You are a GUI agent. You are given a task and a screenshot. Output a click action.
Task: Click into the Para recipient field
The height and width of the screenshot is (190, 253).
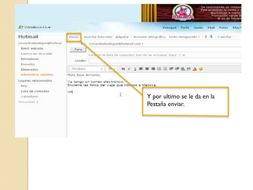tap(165, 49)
